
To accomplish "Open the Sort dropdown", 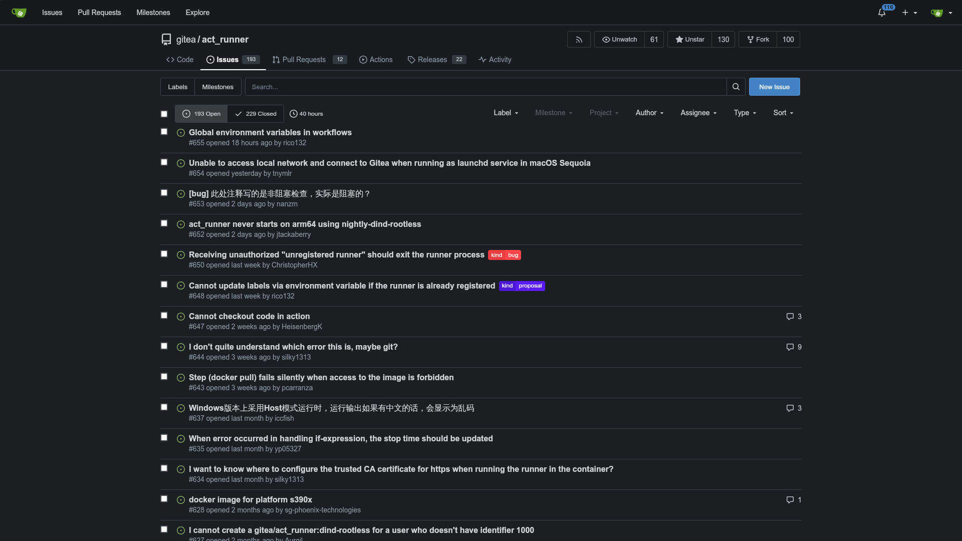I will coord(783,113).
